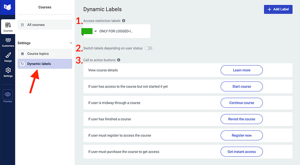This screenshot has width=300, height=165.
Task: Open the Customers sidebar section
Action: [8, 42]
